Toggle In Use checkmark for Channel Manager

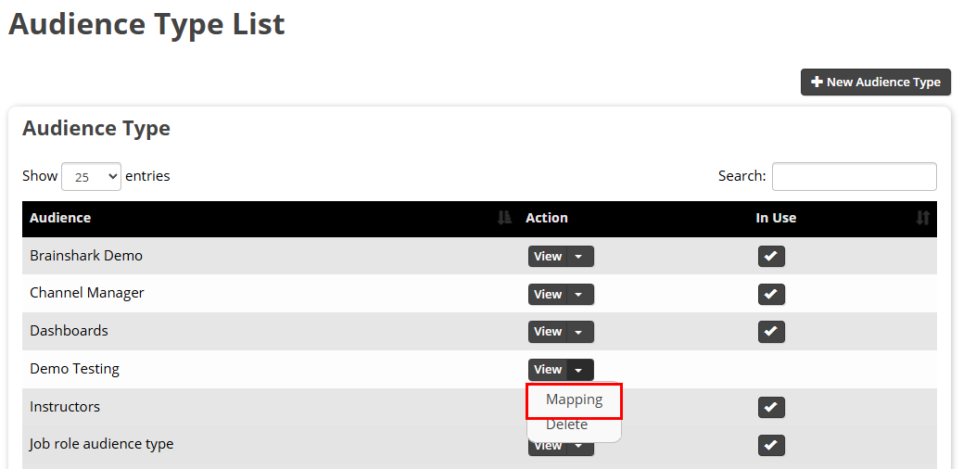click(x=771, y=295)
